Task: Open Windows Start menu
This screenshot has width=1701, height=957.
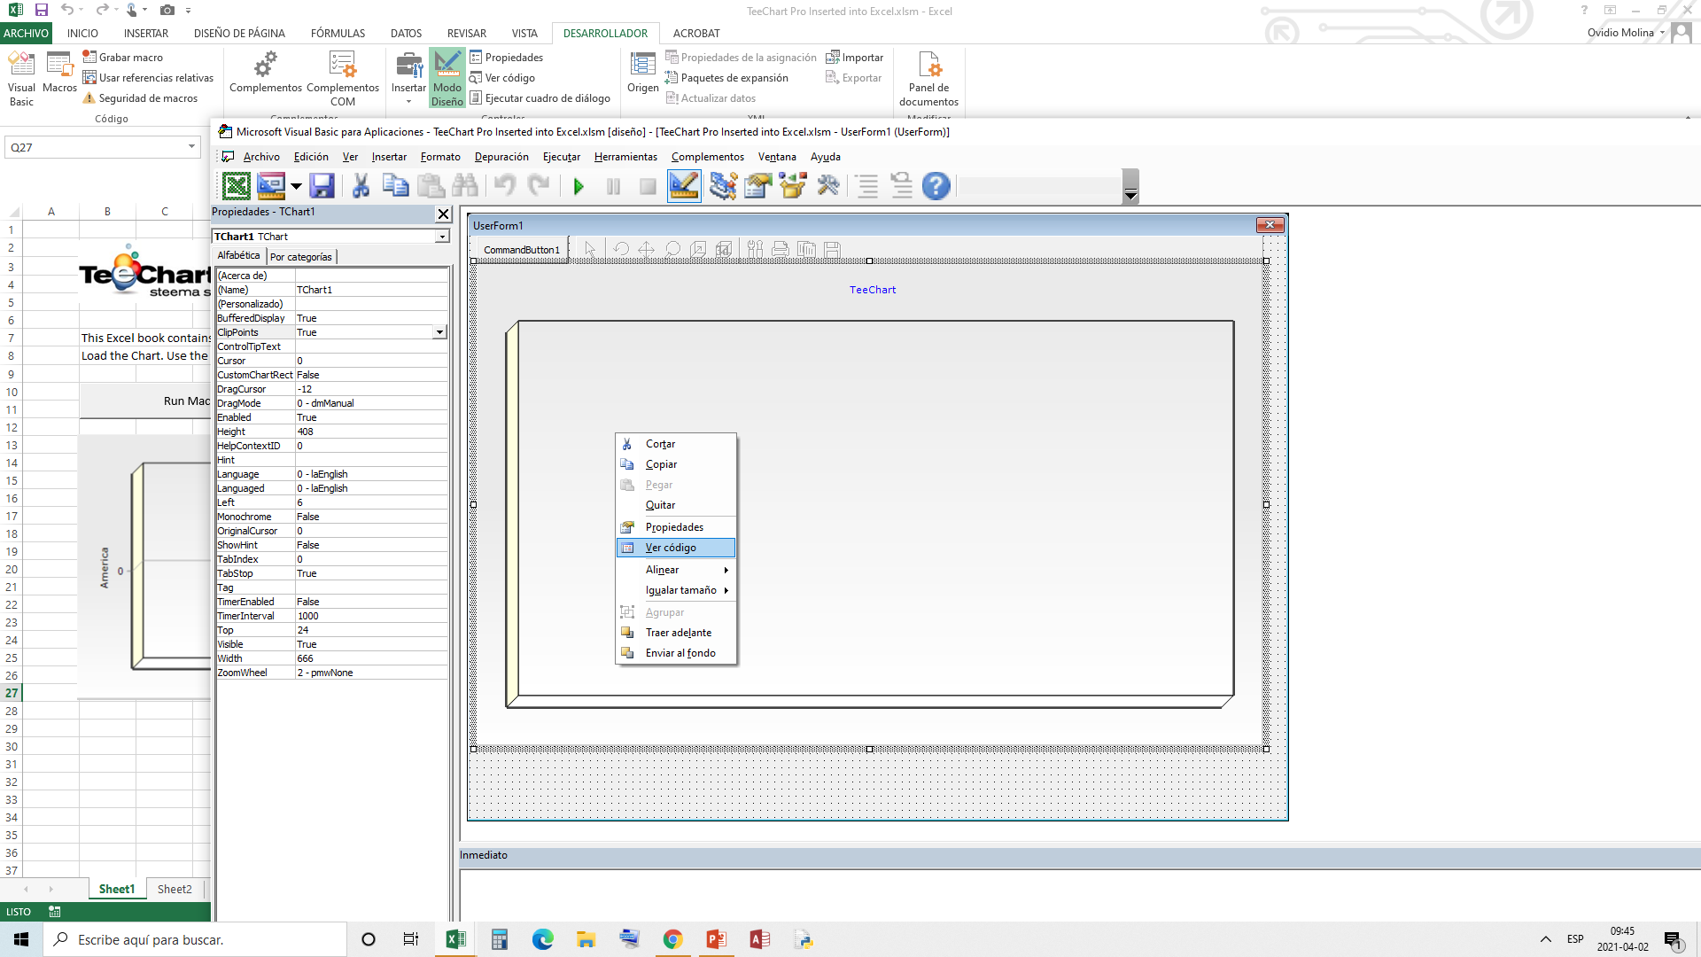Action: (x=21, y=939)
